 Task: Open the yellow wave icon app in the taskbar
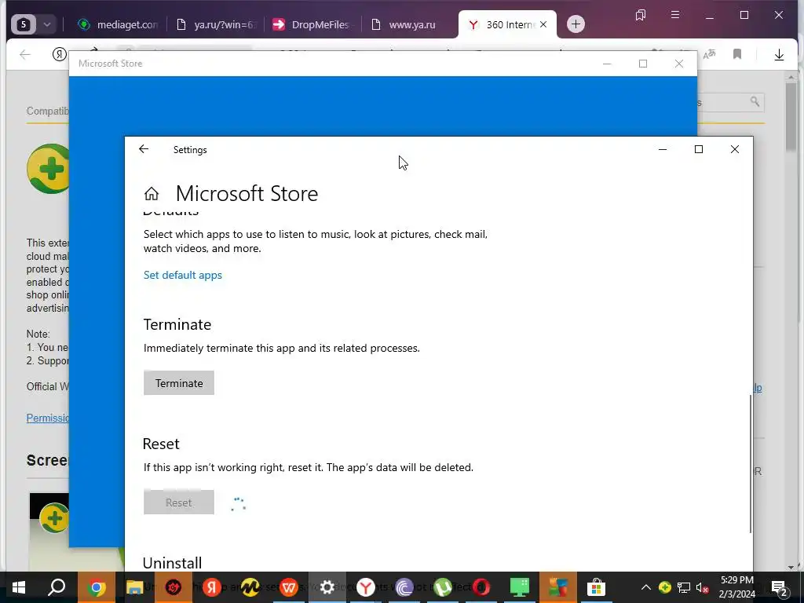click(x=250, y=587)
